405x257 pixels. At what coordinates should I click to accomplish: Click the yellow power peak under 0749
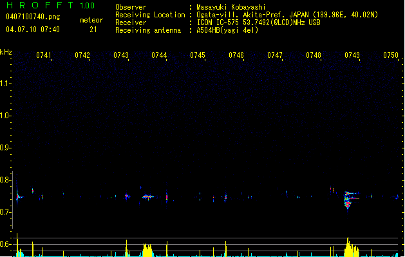pos(352,247)
